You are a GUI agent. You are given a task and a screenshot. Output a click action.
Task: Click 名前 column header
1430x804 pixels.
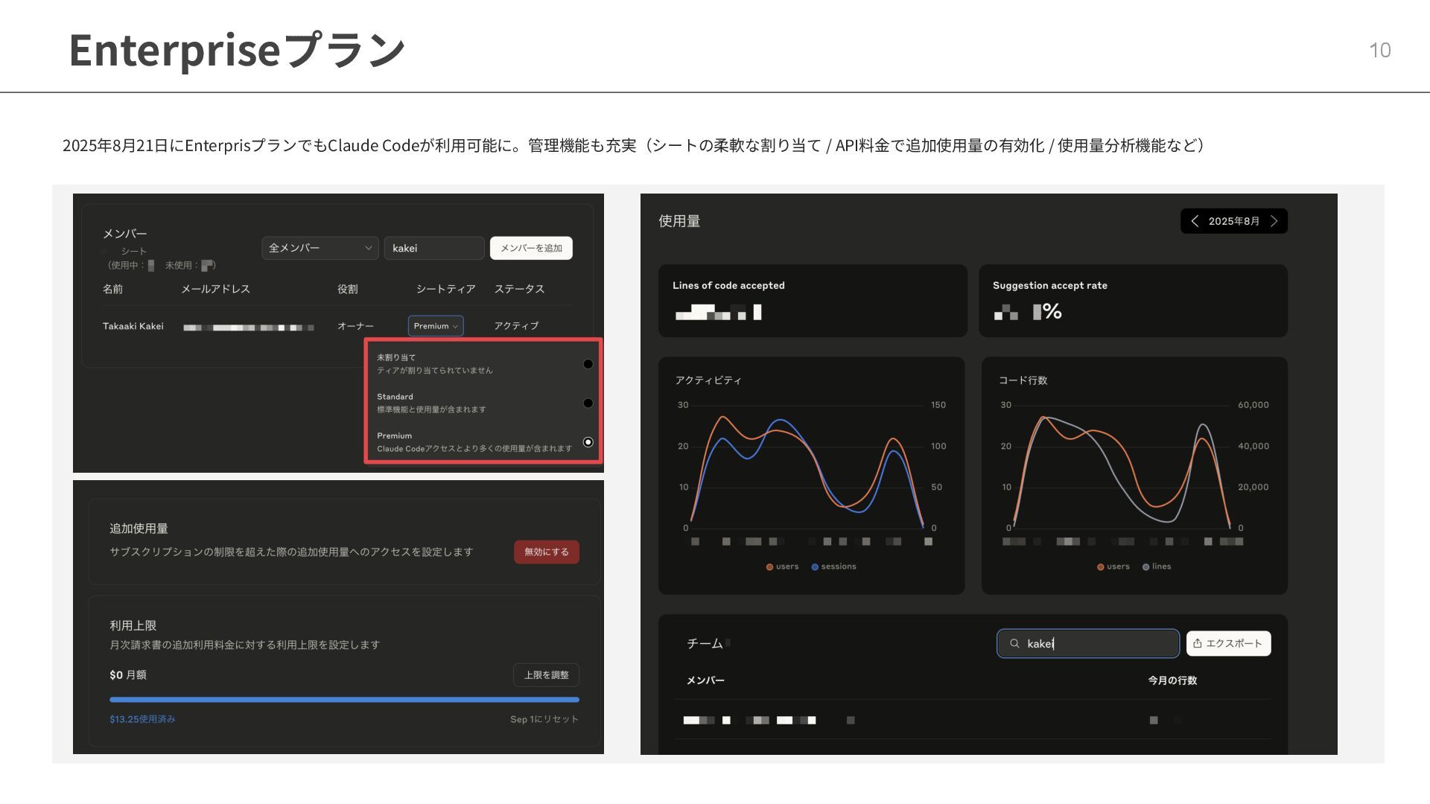(x=112, y=289)
